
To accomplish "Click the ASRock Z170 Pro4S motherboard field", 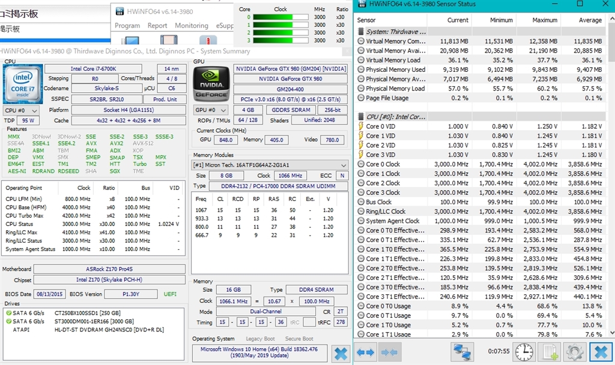I will coord(109,269).
